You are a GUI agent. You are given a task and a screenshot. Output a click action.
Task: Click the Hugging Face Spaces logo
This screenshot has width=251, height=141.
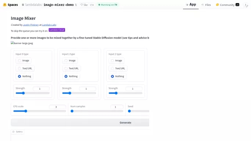[x=5, y=5]
